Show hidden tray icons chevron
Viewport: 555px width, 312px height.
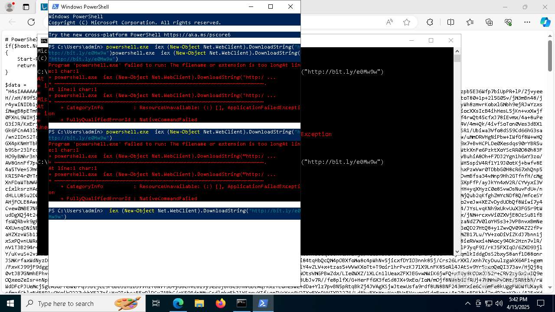467,303
